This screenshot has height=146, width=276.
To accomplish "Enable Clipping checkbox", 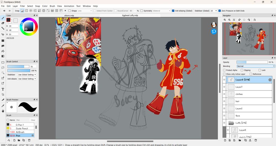I will tap(242, 70).
